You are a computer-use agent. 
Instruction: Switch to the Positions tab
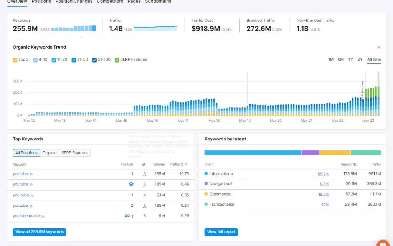41,2
